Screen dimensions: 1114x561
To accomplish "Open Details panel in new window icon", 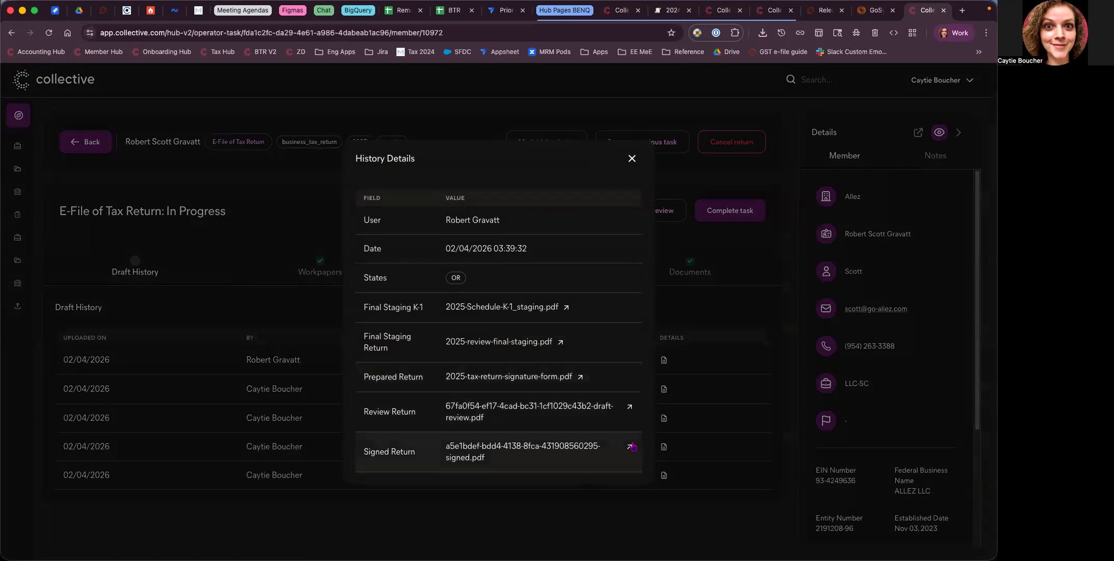I will click(x=918, y=133).
